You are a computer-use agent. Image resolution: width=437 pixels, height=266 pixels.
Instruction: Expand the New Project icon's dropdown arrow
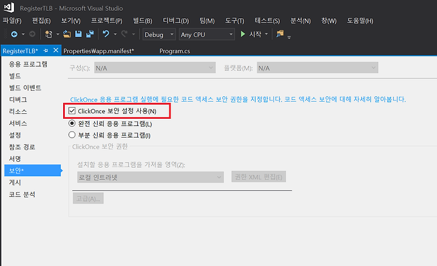pyautogui.click(x=58, y=34)
